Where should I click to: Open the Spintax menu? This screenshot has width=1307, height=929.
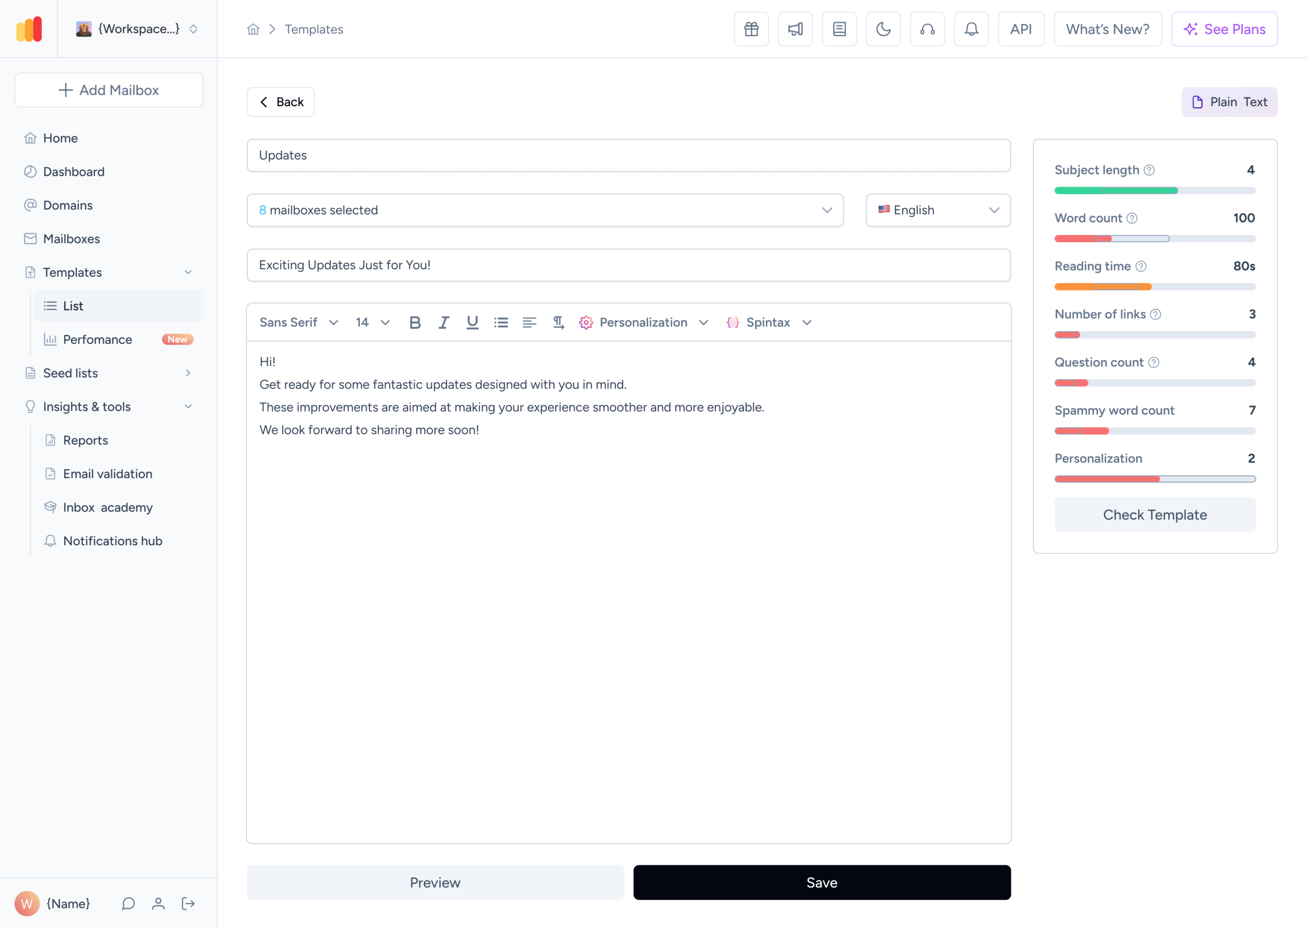point(769,322)
